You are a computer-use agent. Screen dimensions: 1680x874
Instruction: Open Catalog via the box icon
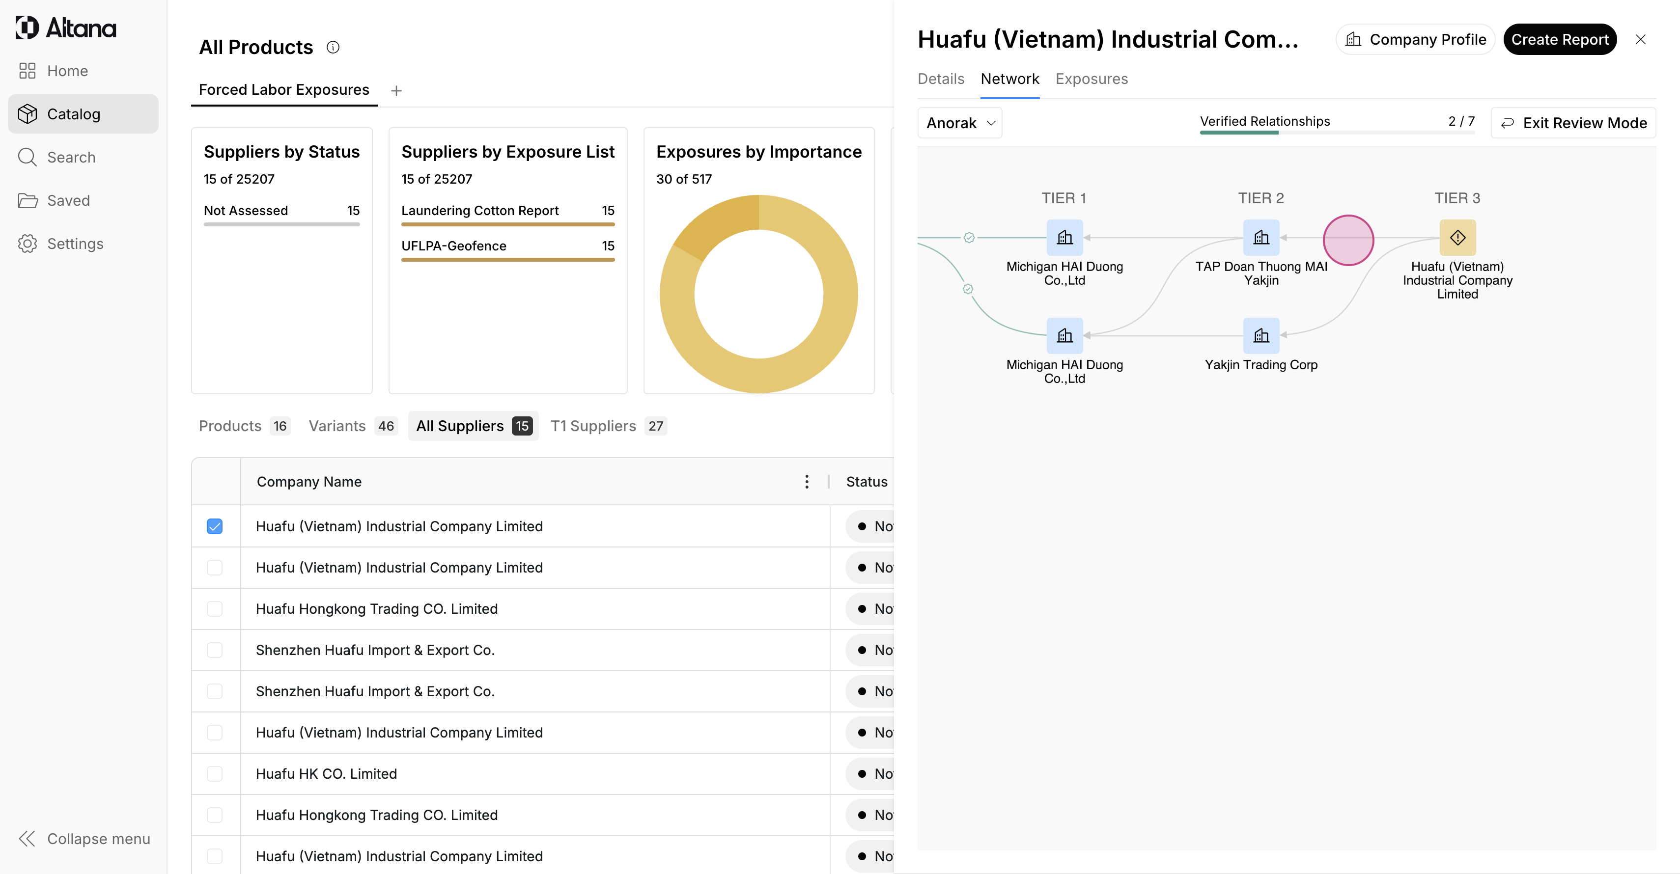[28, 114]
